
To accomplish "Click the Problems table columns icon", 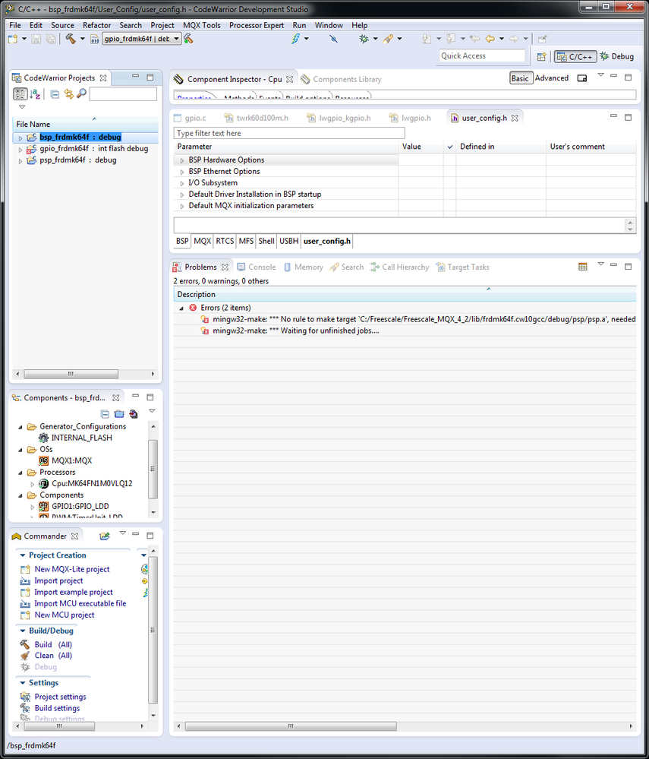I will pyautogui.click(x=583, y=267).
